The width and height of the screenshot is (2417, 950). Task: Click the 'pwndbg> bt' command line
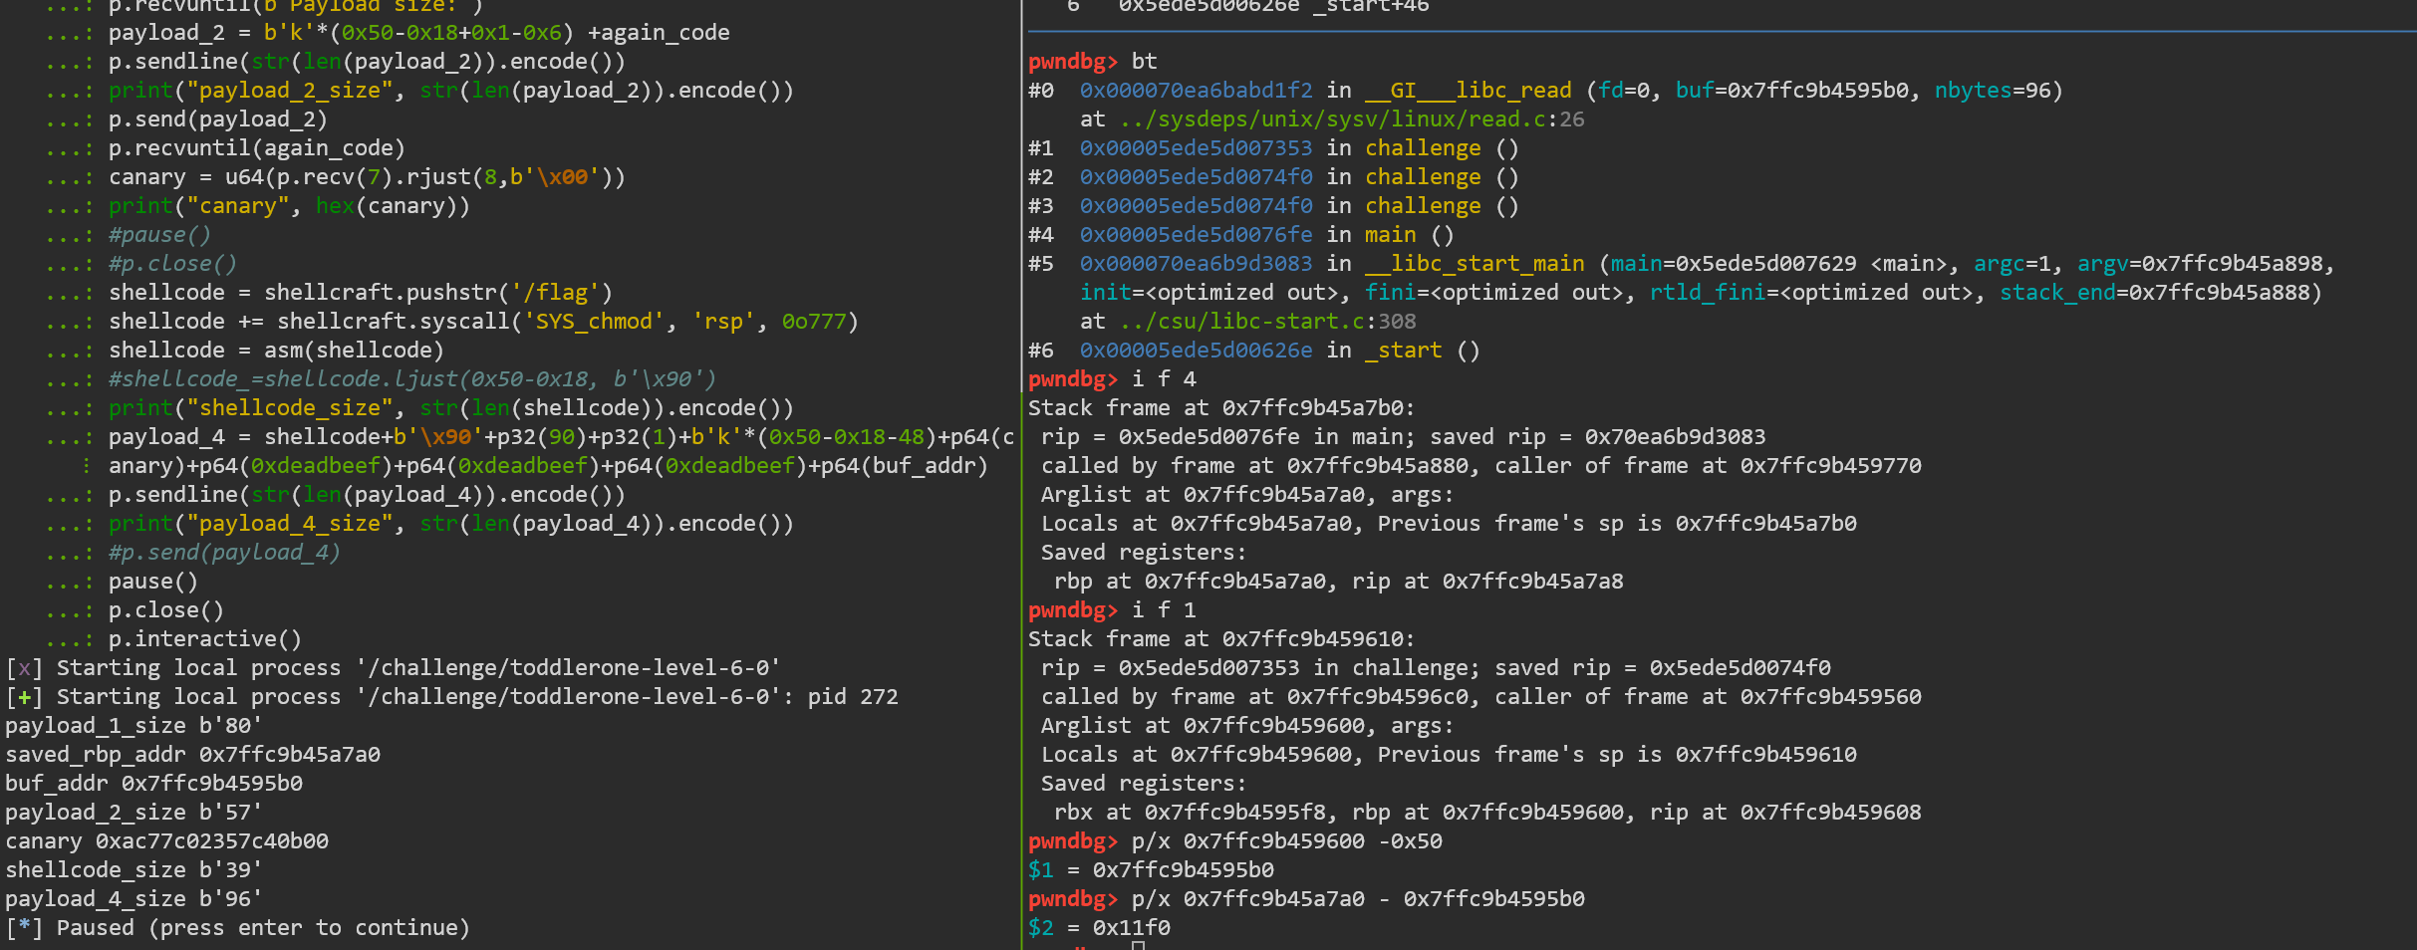tap(1092, 62)
